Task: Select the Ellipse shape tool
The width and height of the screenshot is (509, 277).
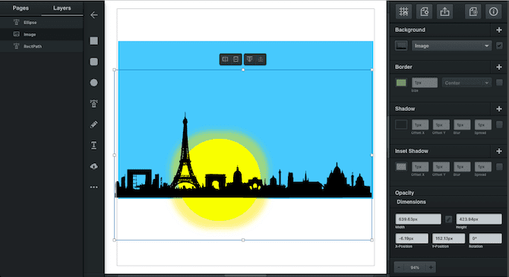Action: 93,83
